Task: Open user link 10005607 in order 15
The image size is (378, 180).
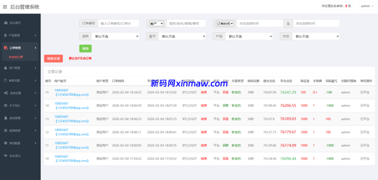Action: [62, 90]
